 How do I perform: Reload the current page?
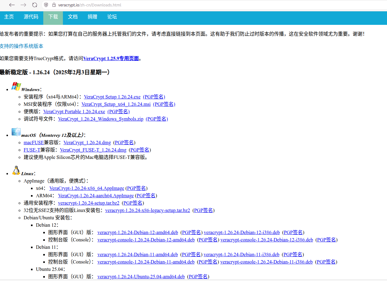35,5
